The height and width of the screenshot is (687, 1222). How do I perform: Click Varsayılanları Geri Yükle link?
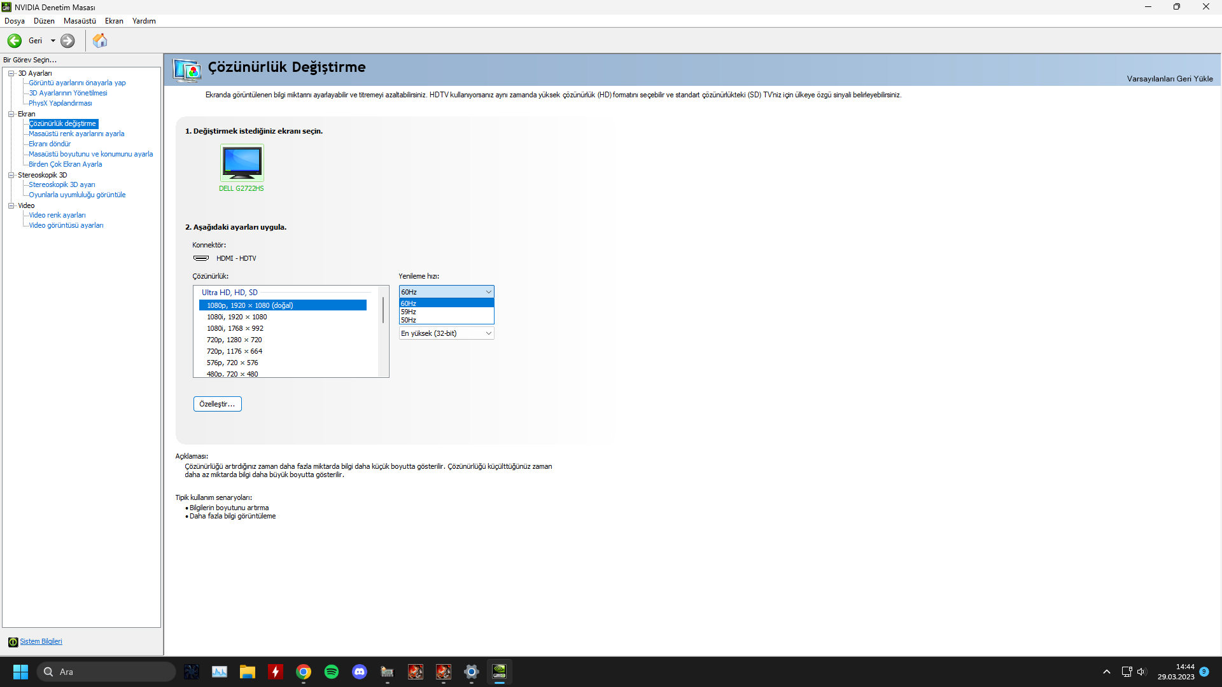1169,79
